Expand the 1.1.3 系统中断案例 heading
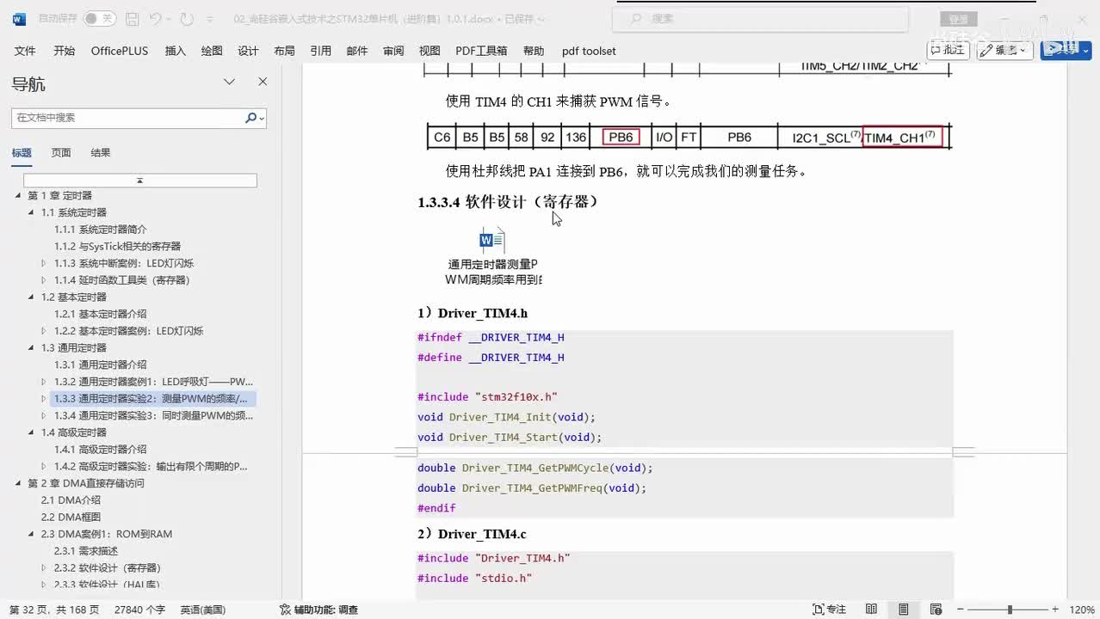This screenshot has width=1100, height=619. (45, 263)
